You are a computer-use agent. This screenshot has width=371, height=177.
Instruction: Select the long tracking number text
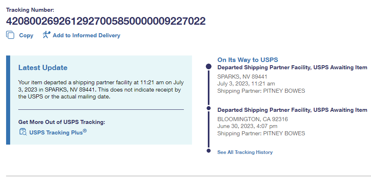point(106,21)
